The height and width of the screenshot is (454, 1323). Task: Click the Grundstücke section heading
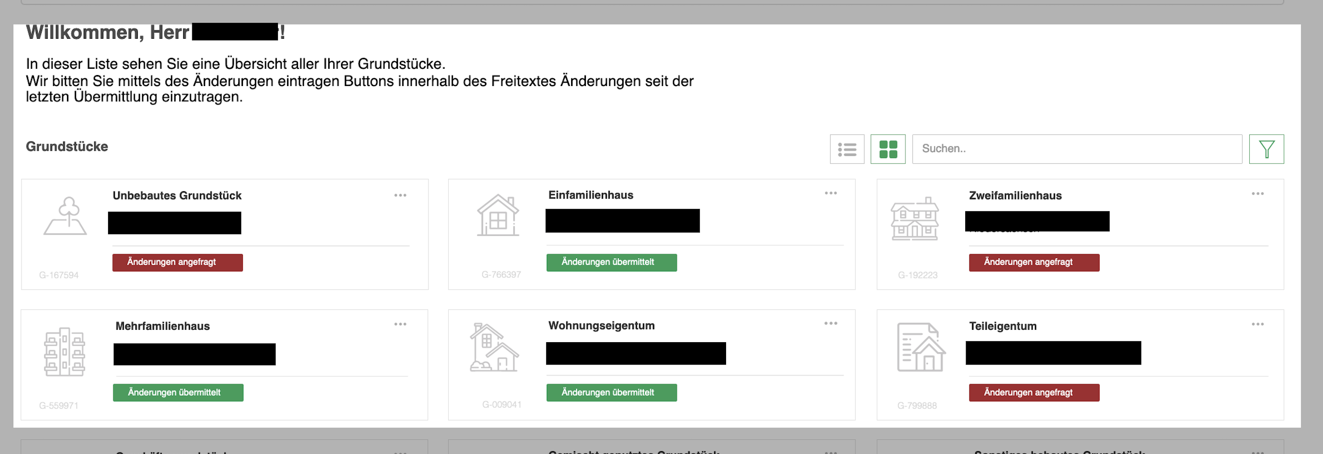click(67, 147)
